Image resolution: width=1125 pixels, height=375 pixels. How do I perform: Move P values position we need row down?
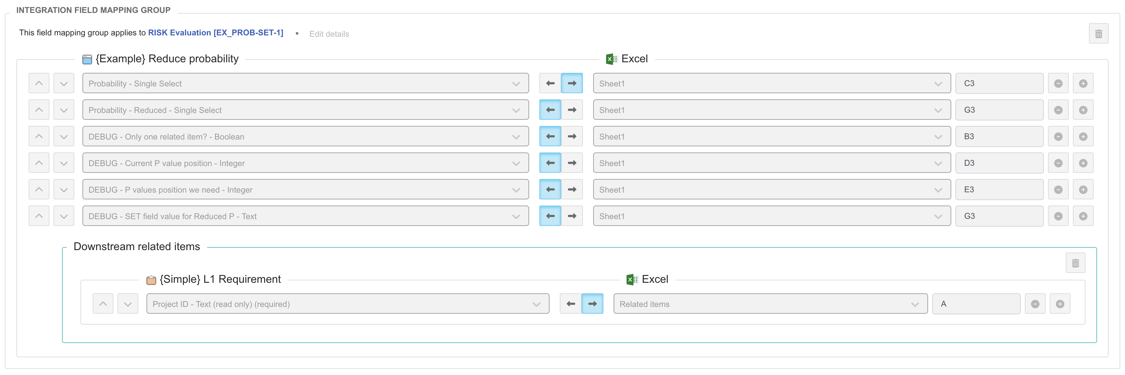coord(64,190)
